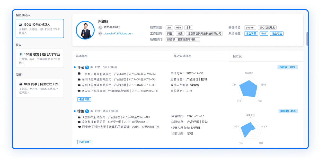Viewport: 319px width, 162px height.
Task: Click the vertical scrollbar on the right edge
Action: click(307, 38)
